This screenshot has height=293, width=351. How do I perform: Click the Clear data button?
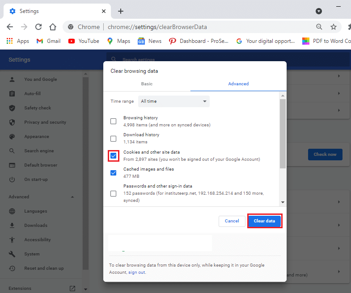(264, 221)
